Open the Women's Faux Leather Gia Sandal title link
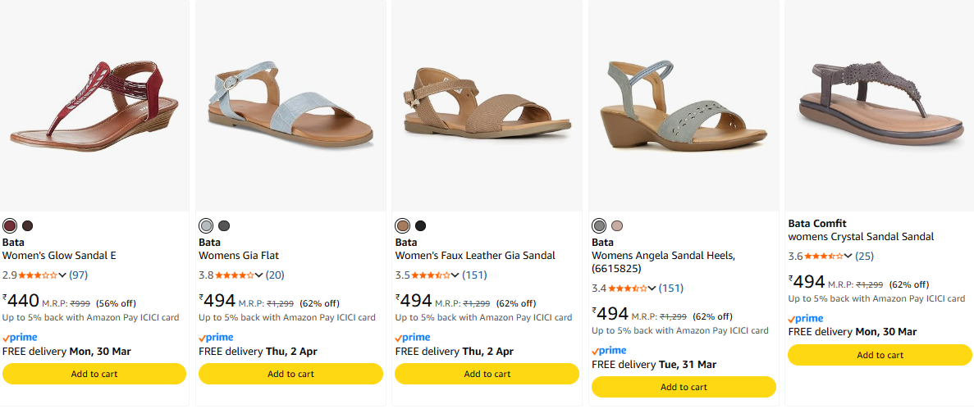Image resolution: width=974 pixels, height=409 pixels. pyautogui.click(x=475, y=256)
